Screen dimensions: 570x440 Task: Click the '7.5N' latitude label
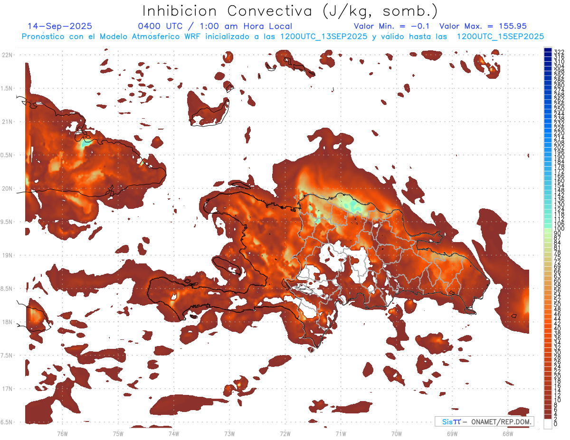7,356
